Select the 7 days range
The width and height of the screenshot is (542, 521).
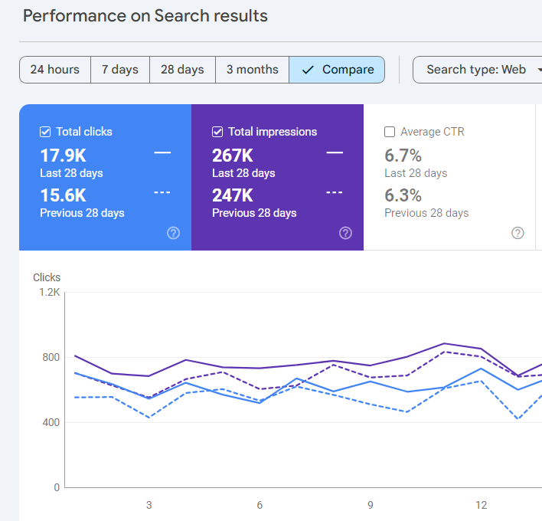[x=120, y=70]
